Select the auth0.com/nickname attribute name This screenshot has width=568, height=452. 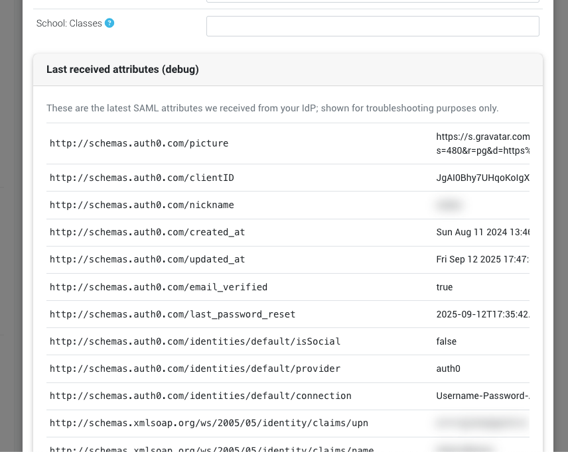[x=141, y=205]
